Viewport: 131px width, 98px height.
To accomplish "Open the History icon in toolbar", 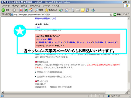I will coord(61,10).
